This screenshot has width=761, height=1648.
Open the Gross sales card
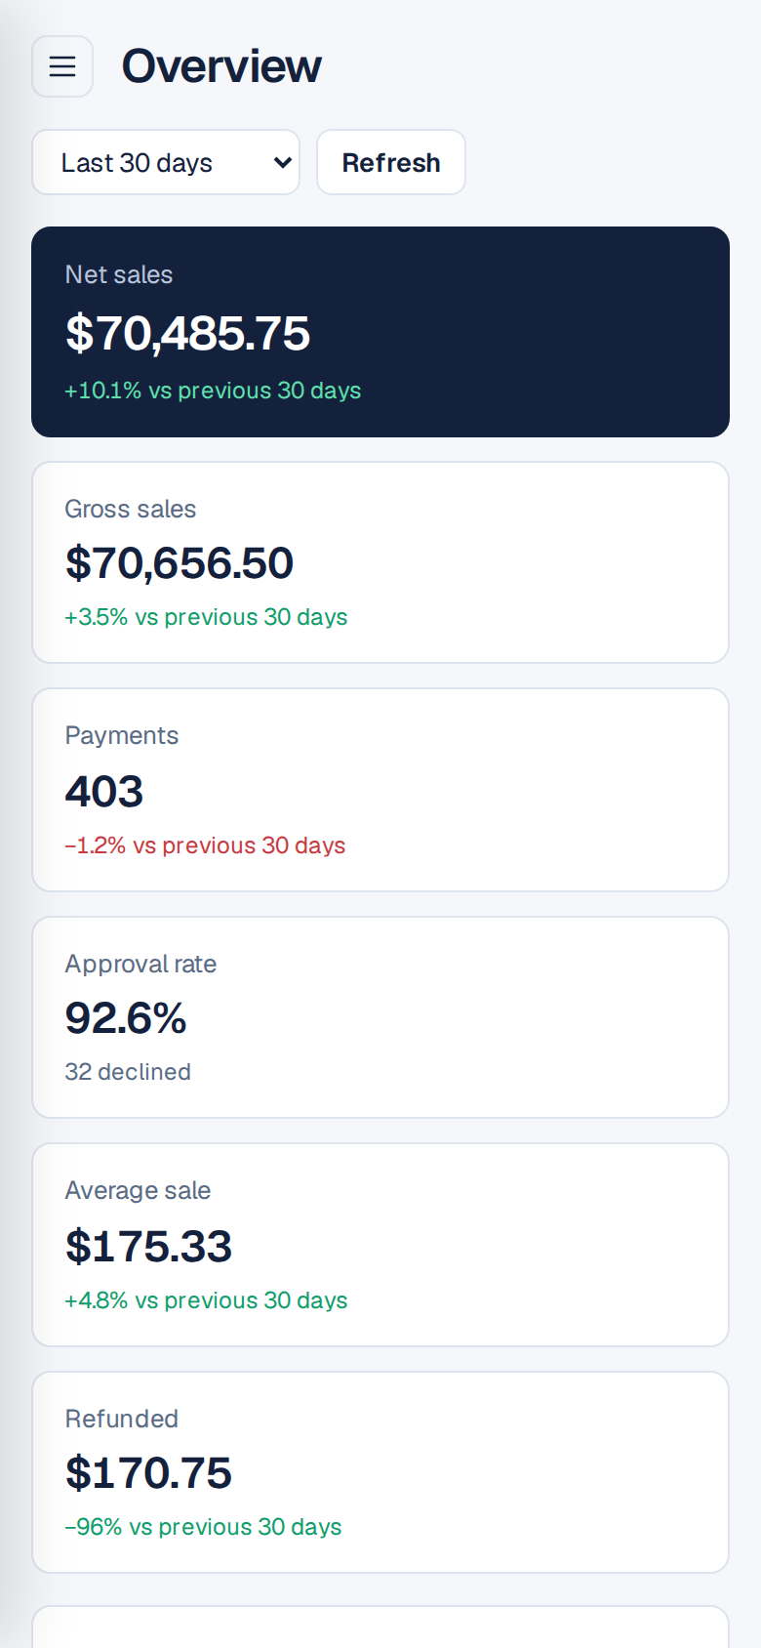(x=380, y=562)
